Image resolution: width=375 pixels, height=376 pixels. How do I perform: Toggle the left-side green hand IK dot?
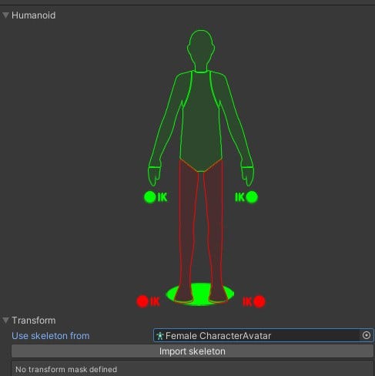pyautogui.click(x=150, y=197)
